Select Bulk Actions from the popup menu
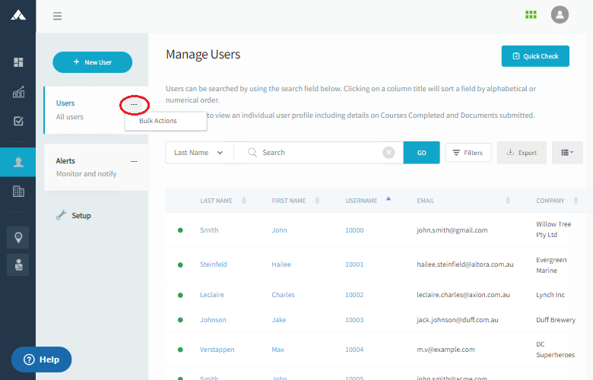 coord(158,122)
